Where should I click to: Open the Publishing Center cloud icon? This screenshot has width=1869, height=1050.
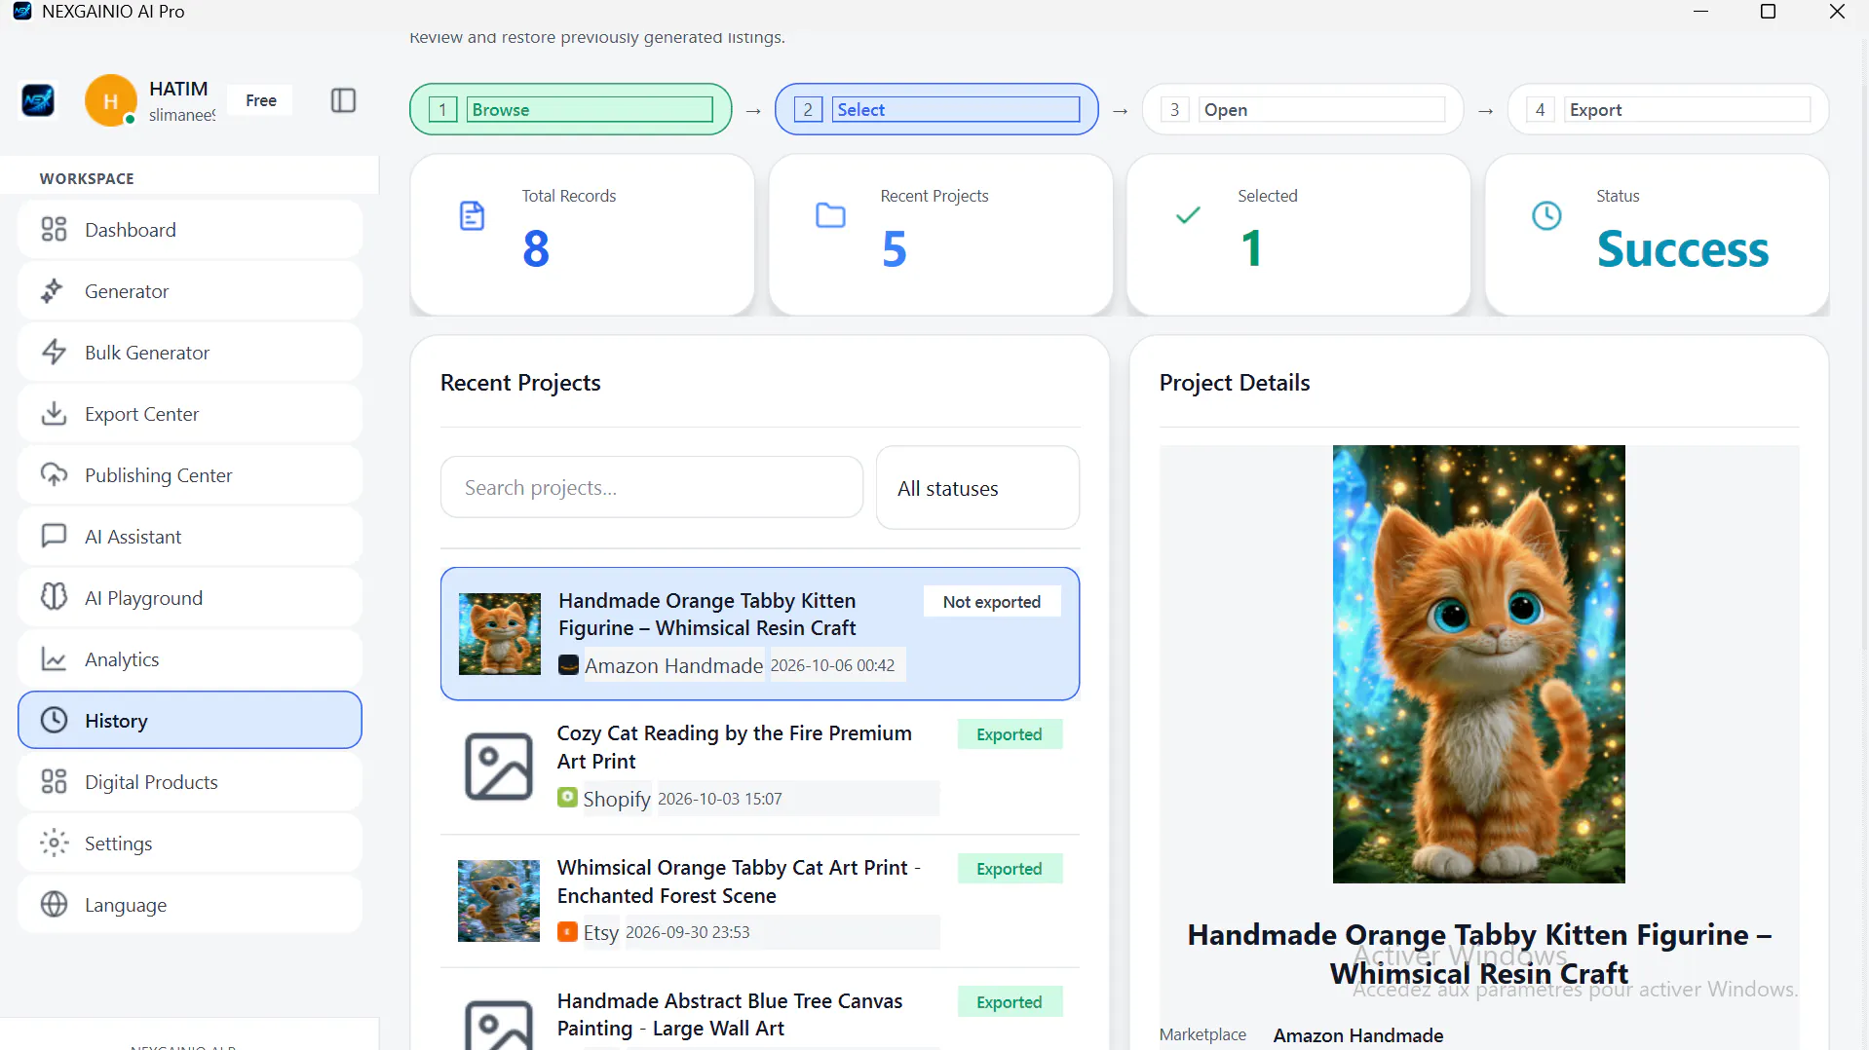click(x=54, y=475)
